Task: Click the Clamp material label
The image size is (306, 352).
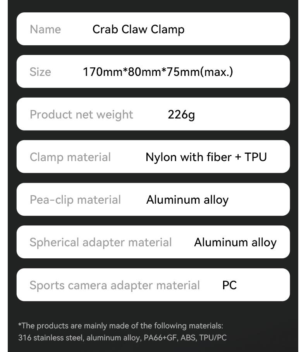Action: coord(70,157)
